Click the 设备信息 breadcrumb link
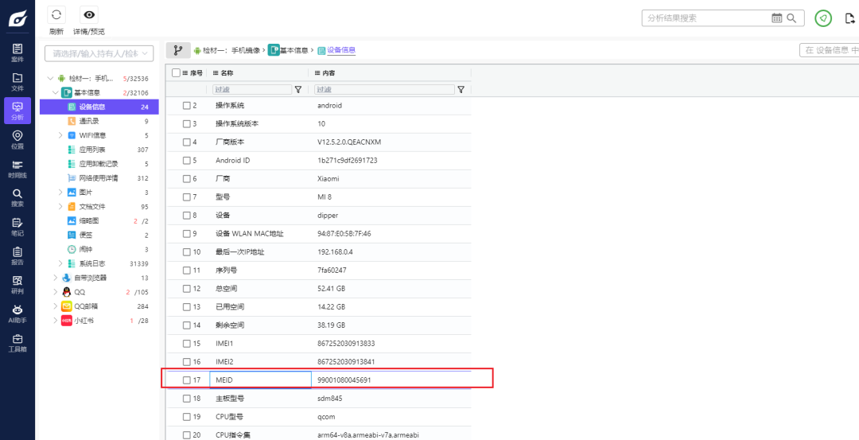The width and height of the screenshot is (859, 440). [x=341, y=50]
